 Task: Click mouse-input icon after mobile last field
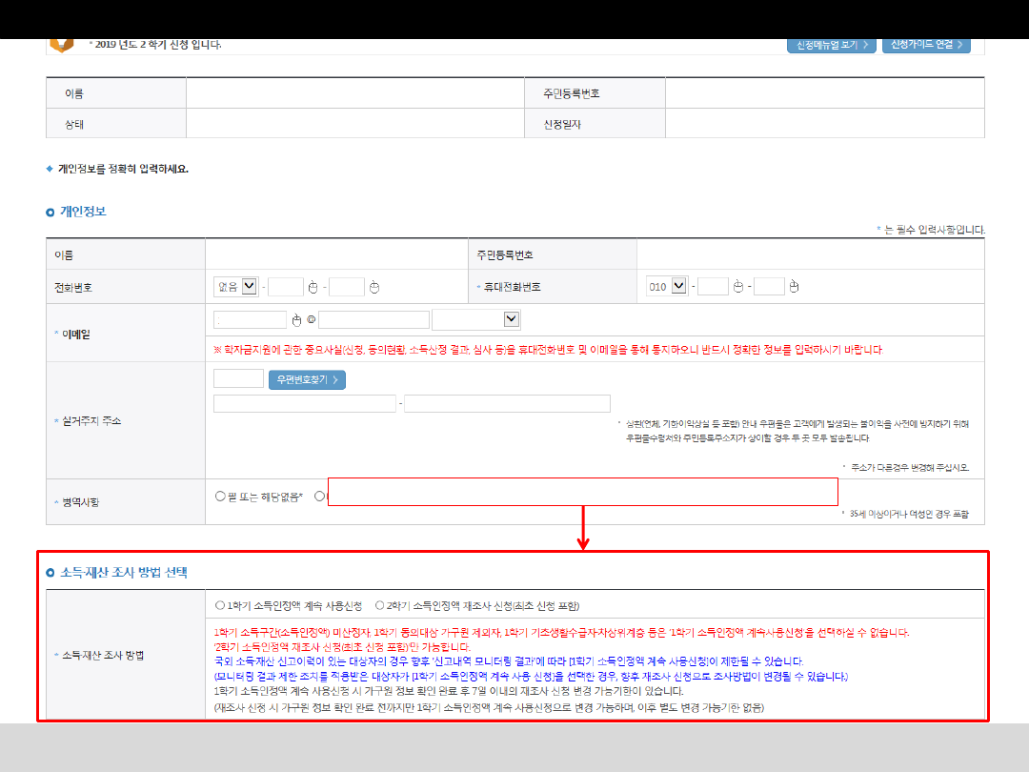tap(794, 287)
